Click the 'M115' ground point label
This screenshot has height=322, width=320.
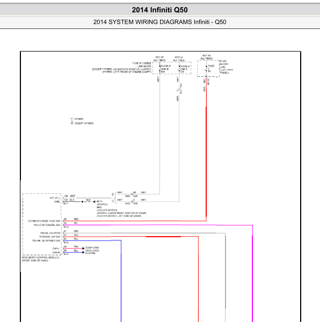100,202
